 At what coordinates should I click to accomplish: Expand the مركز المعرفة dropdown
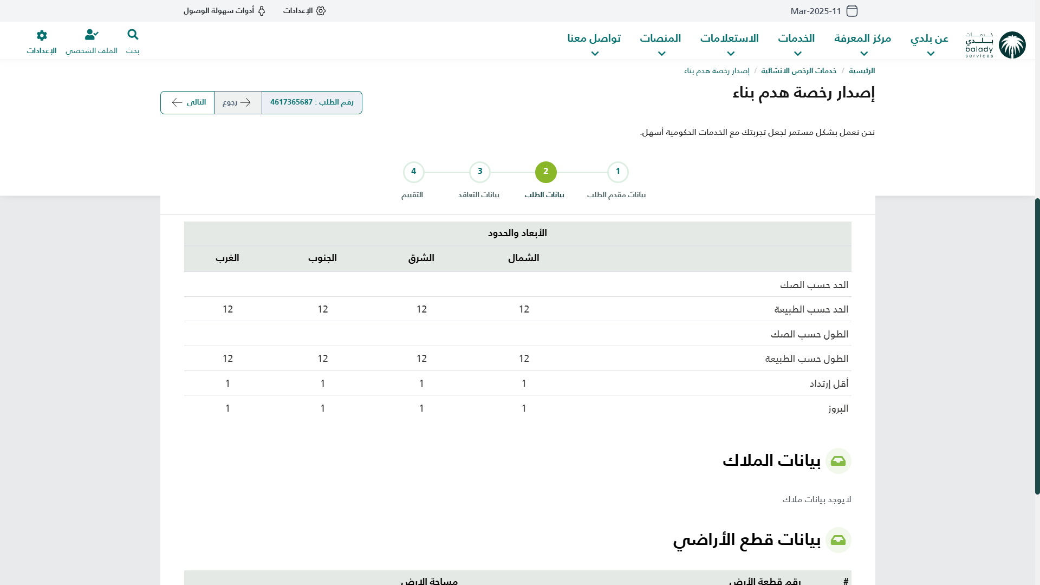[863, 43]
